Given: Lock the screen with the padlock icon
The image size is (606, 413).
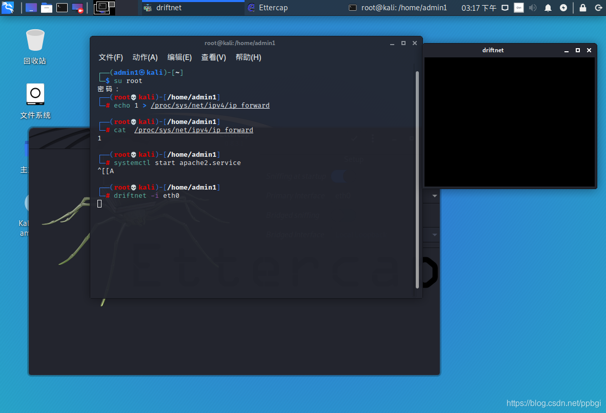Looking at the screenshot, I should point(583,8).
